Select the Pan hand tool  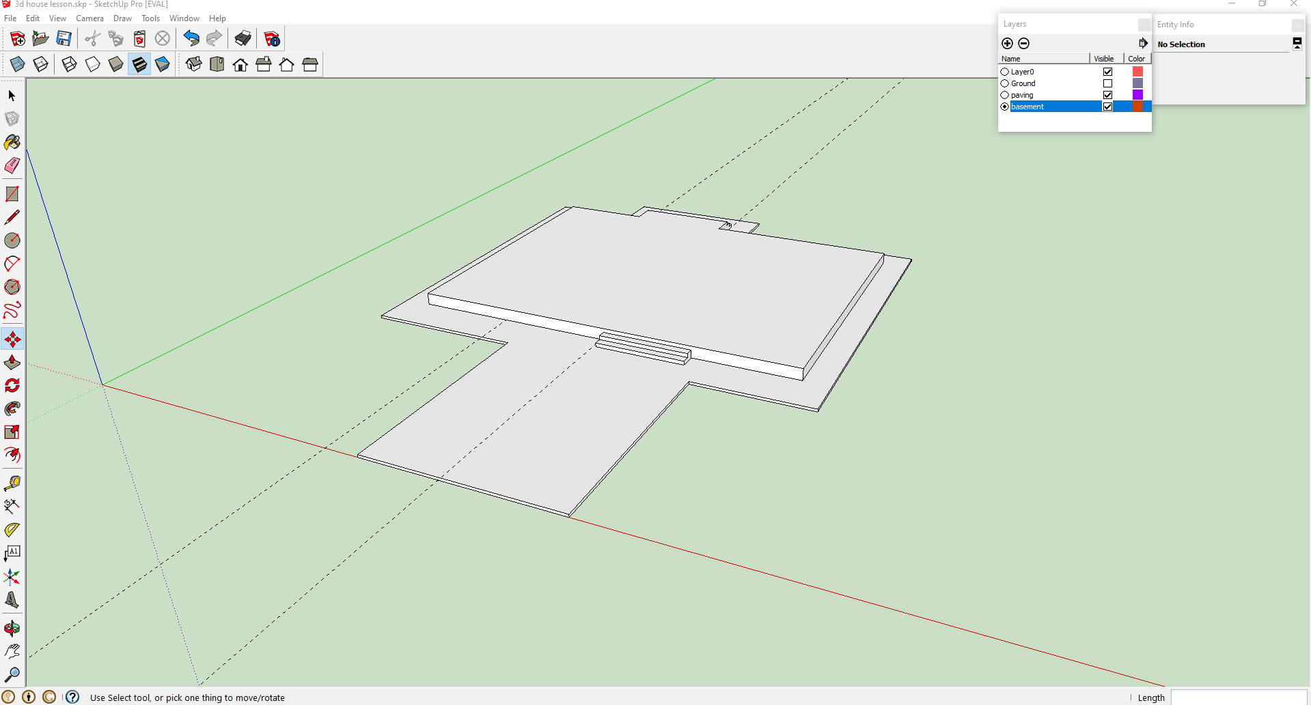[x=12, y=652]
